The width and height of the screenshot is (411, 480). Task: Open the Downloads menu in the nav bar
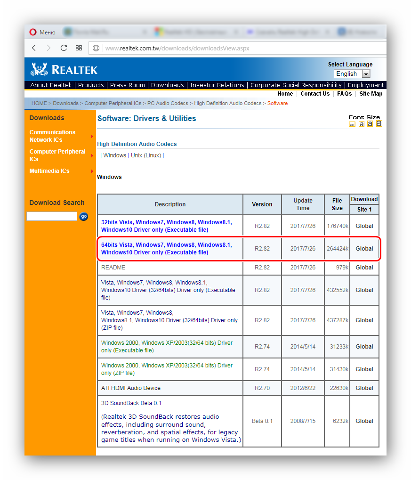tap(168, 85)
